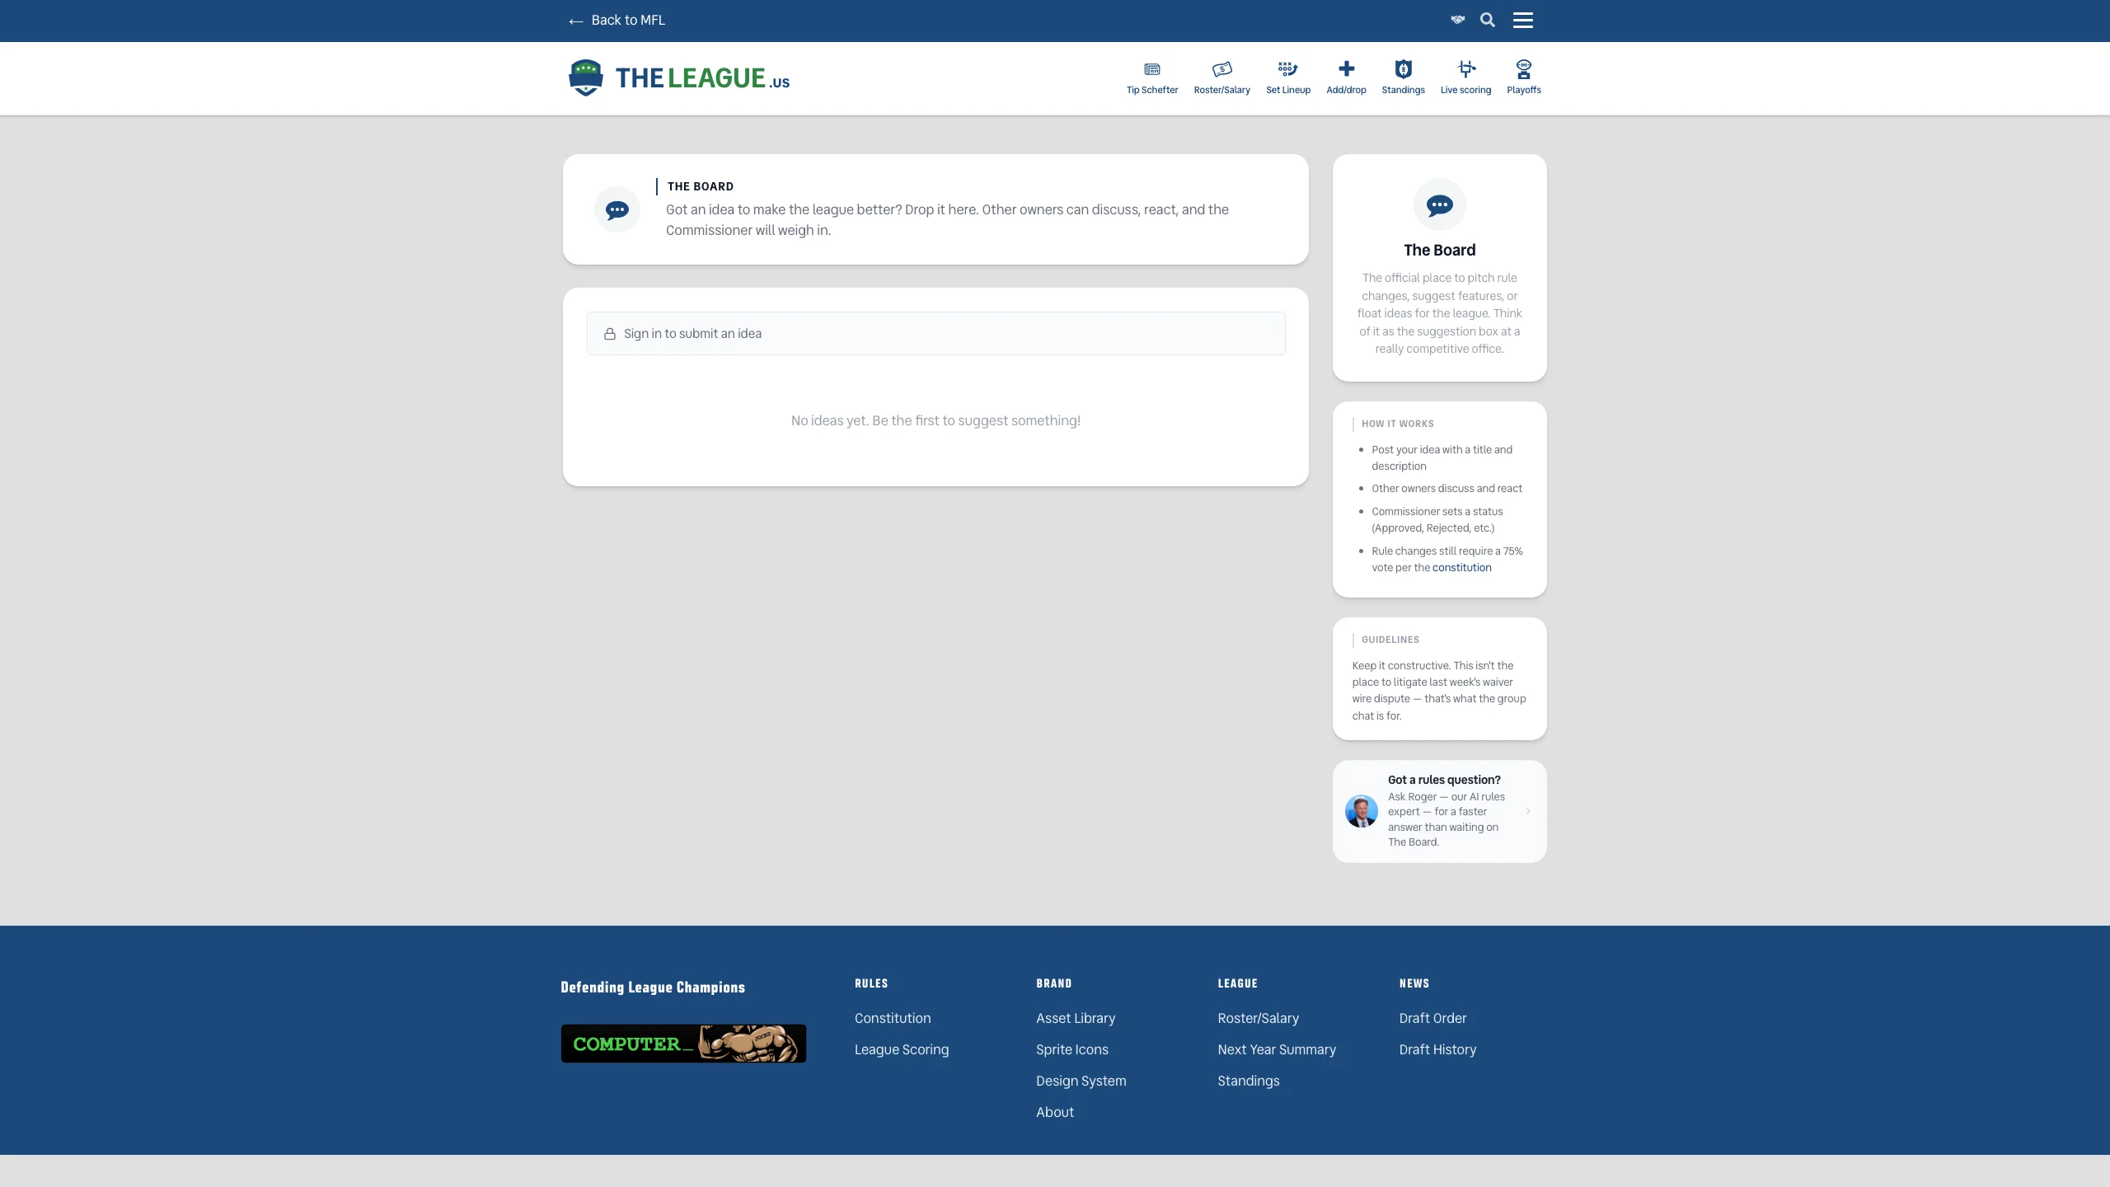The height and width of the screenshot is (1187, 2110).
Task: Click 'Other owners discuss and react' bullet
Action: tap(1447, 489)
